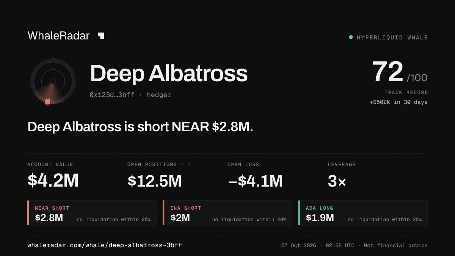Click NEAR card's no liquidation note
This screenshot has width=455, height=256.
[x=113, y=220]
